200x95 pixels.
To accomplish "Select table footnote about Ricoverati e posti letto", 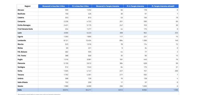I will coord(39,94).
